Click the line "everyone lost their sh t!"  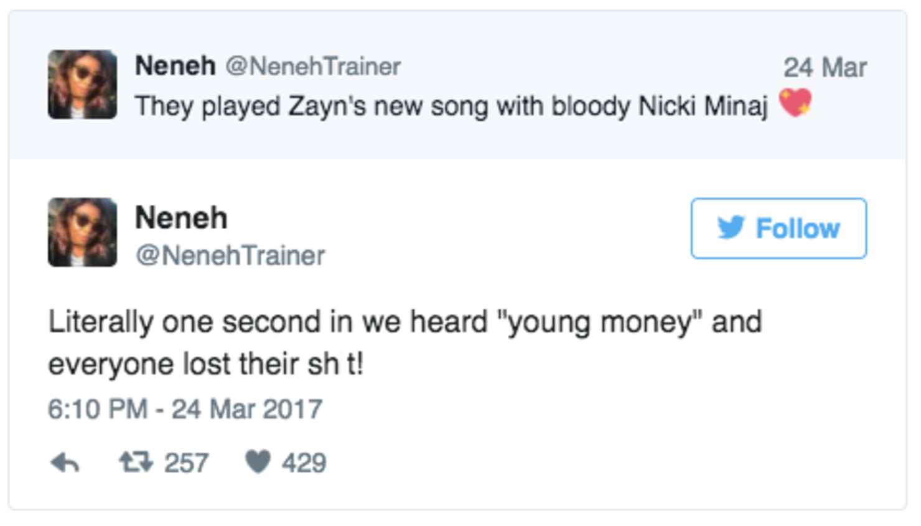[x=206, y=364]
